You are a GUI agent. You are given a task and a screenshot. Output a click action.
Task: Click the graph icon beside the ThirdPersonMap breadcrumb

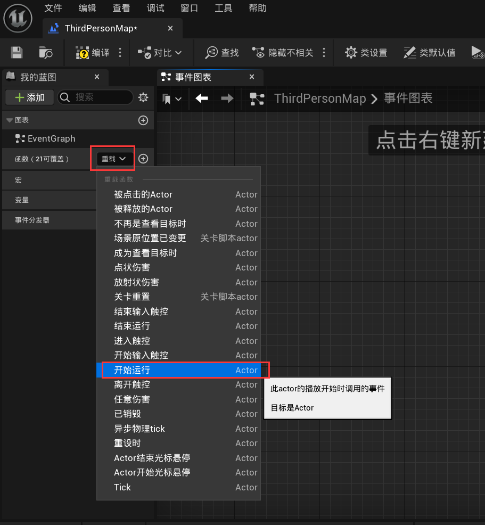257,99
